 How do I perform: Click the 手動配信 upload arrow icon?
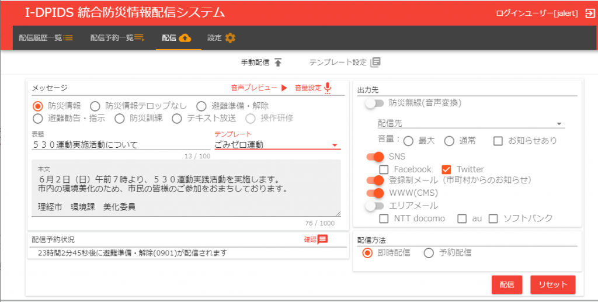(x=278, y=63)
